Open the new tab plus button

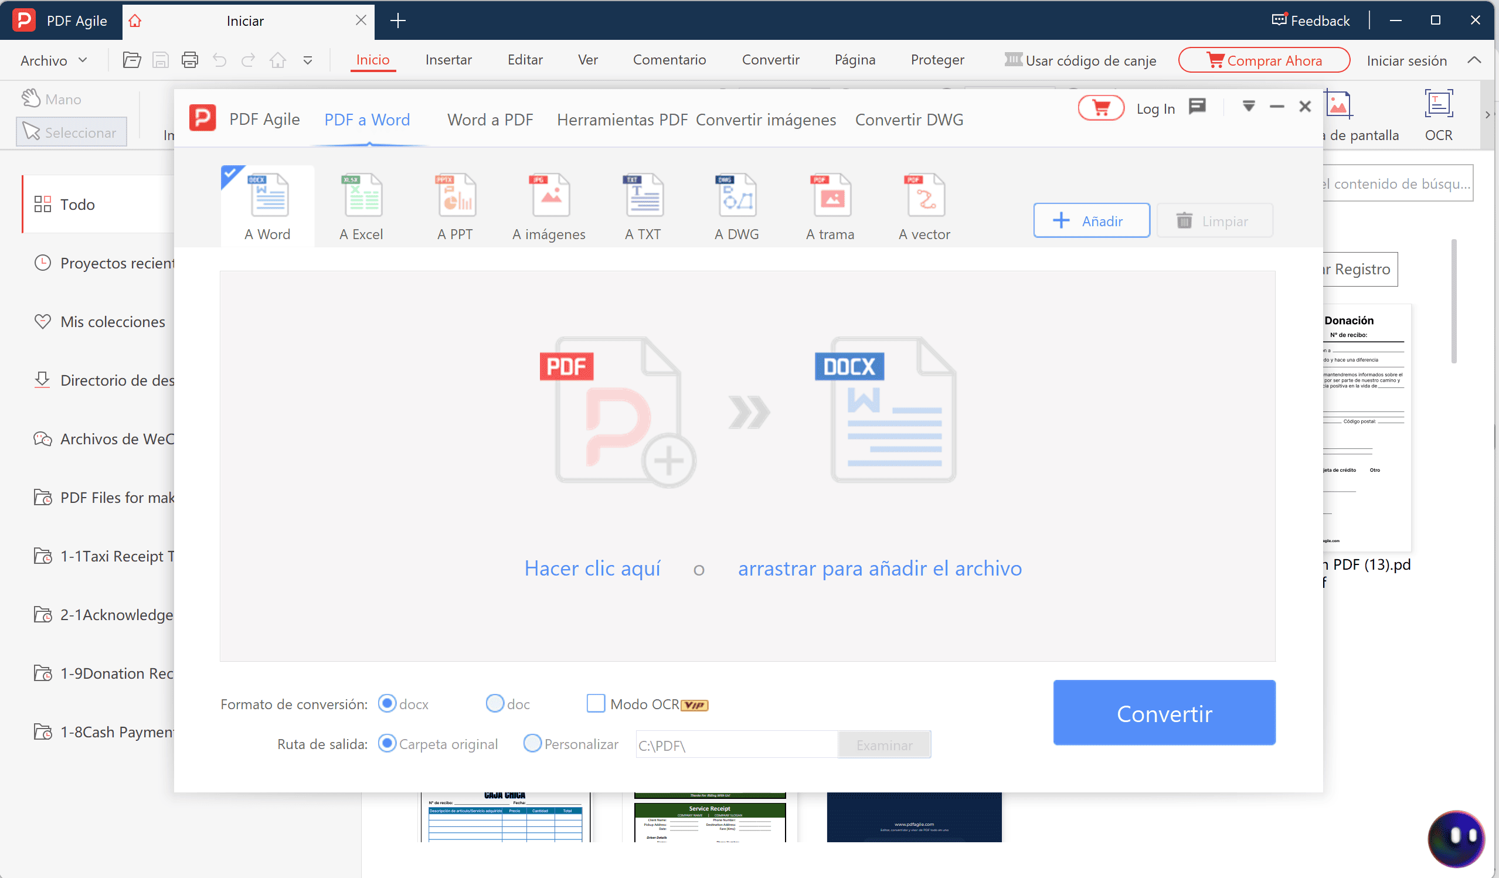pyautogui.click(x=398, y=21)
